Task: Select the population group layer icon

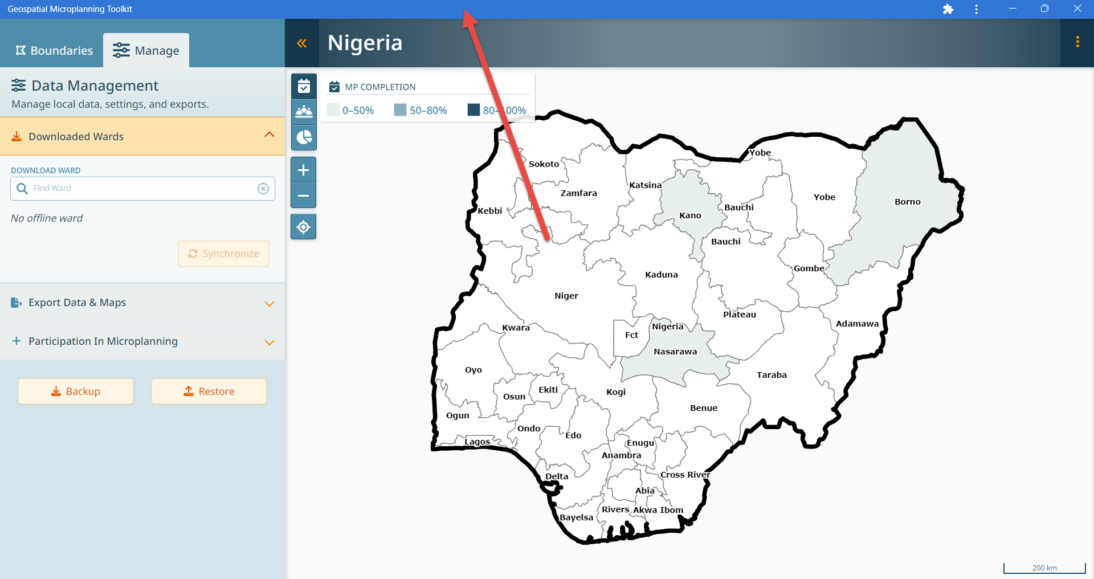Action: [x=304, y=112]
